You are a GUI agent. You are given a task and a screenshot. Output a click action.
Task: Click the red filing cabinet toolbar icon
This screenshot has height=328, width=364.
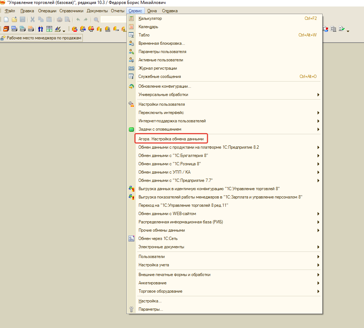click(6, 29)
